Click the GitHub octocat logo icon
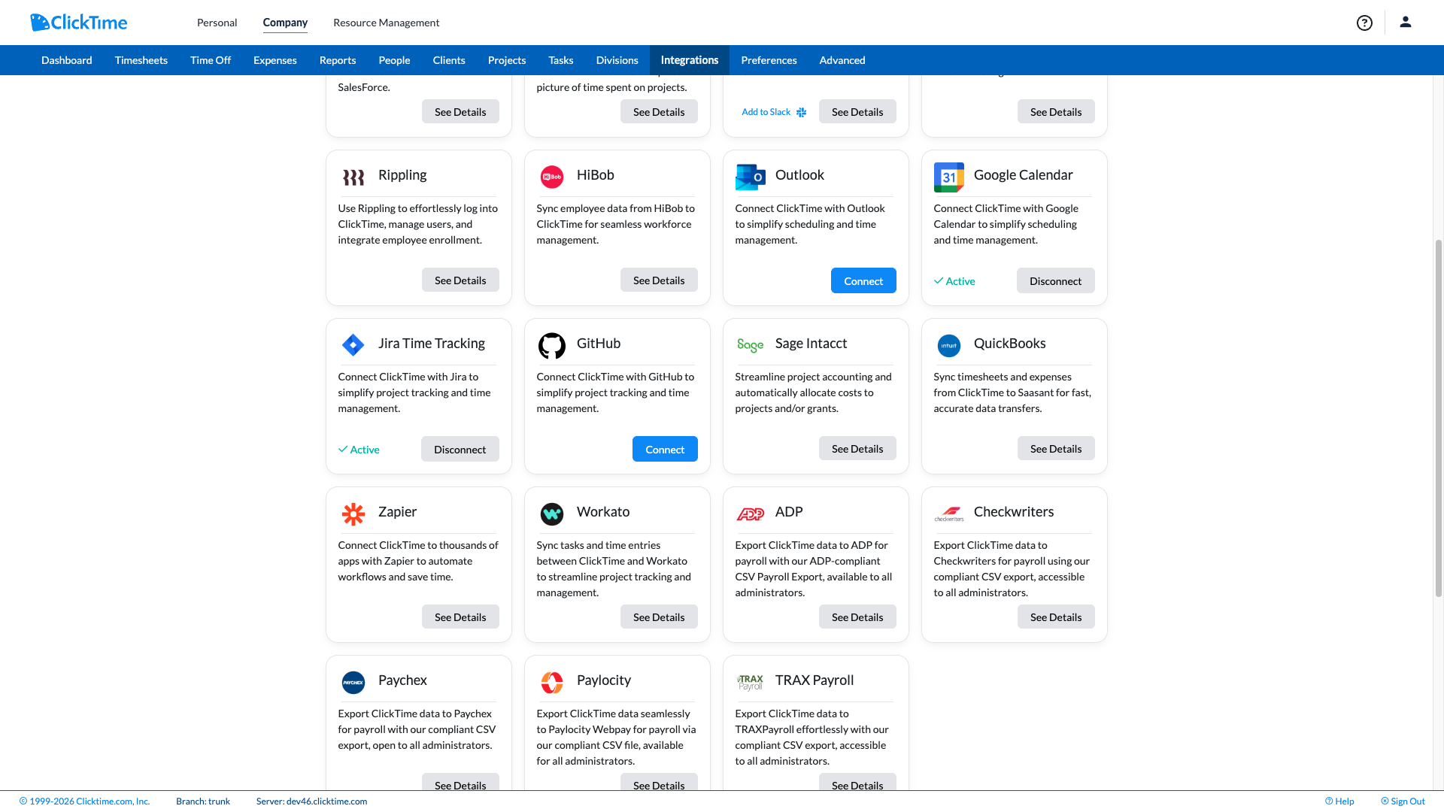This screenshot has width=1444, height=812. click(552, 346)
